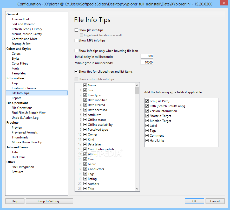This screenshot has height=210, width=230.
Task: Select the General category heading
Action: pos(12,14)
